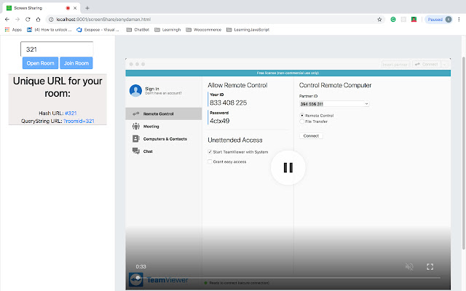The height and width of the screenshot is (291, 466).
Task: Click the Join Room button
Action: tap(76, 63)
